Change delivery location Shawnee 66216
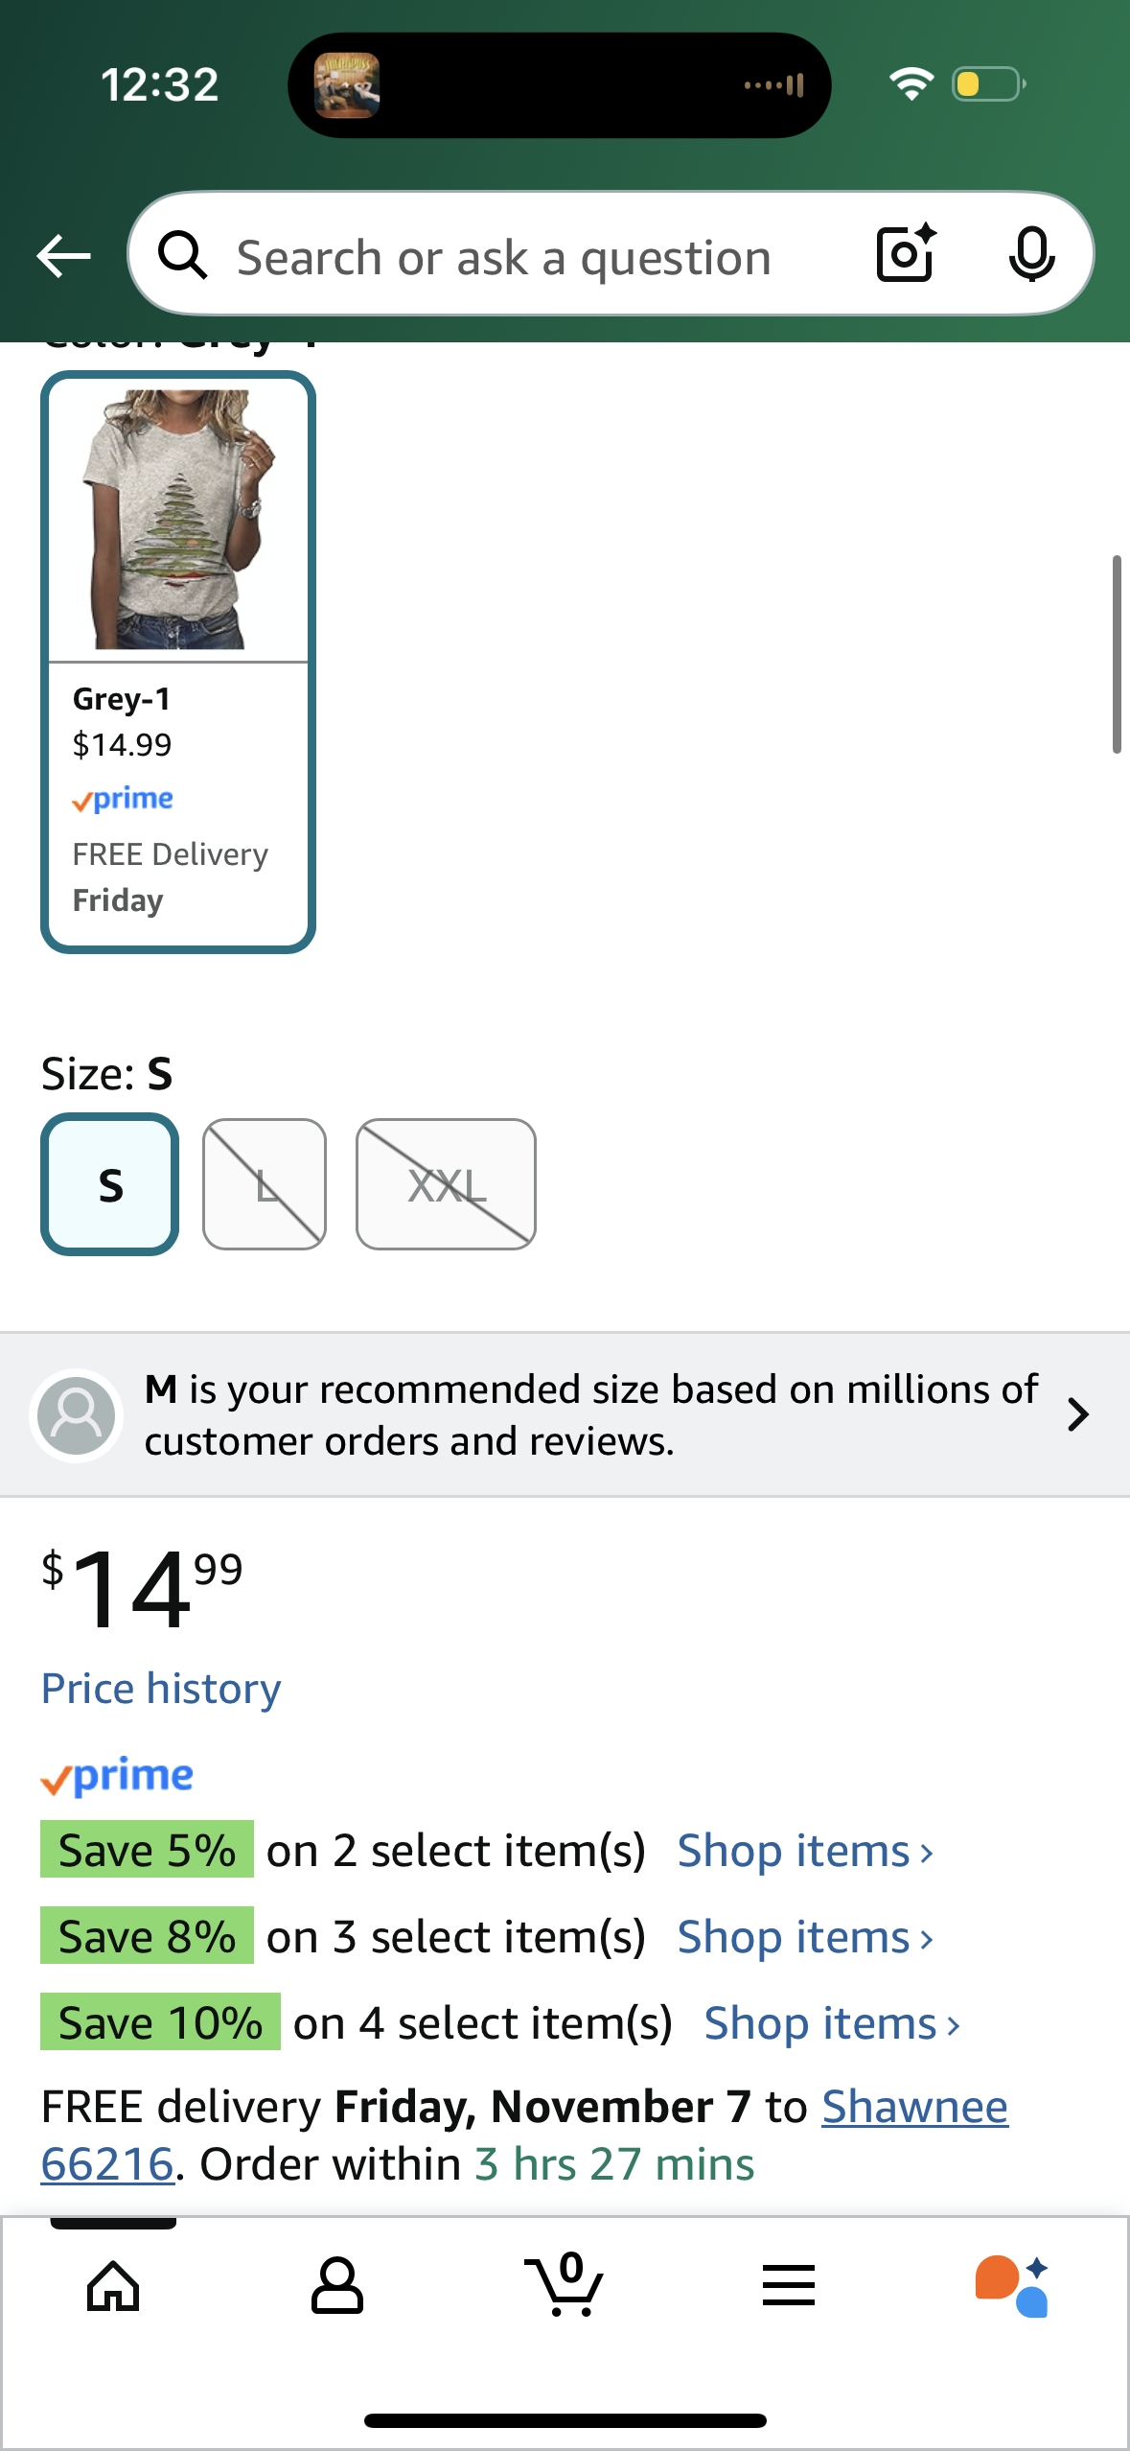Screen dimensions: 1130x2451 tap(914, 2108)
